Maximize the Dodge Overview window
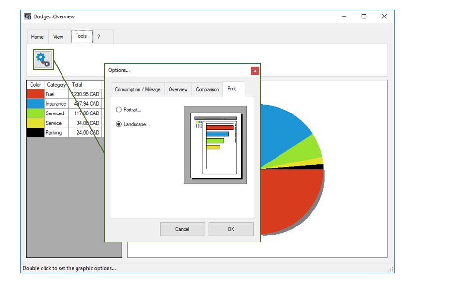465x291 pixels. [364, 16]
